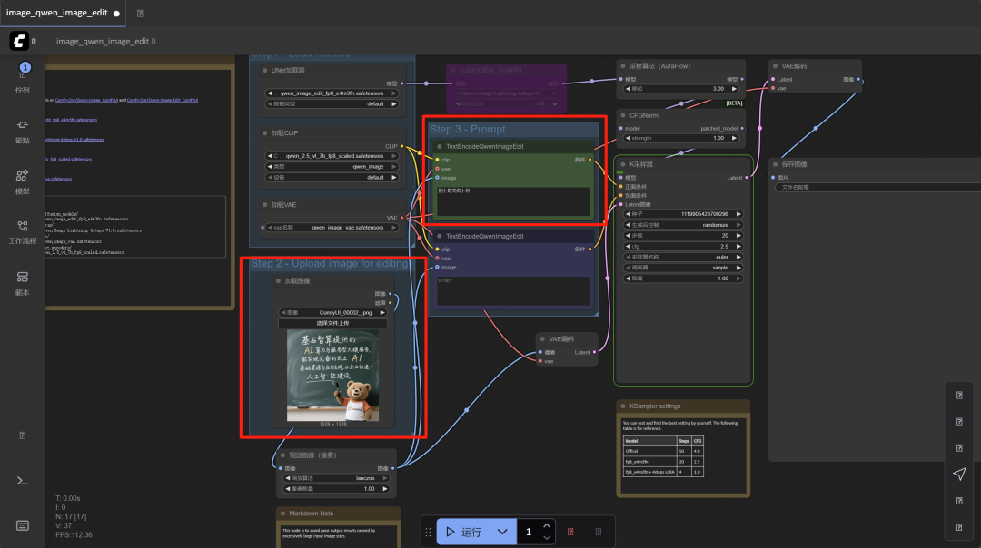Open the 采样器名称 euler dropdown
Image resolution: width=981 pixels, height=548 pixels.
pyautogui.click(x=683, y=257)
